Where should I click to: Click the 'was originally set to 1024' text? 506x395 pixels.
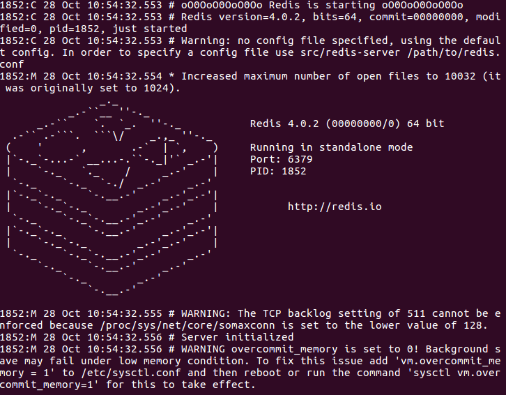pos(90,88)
